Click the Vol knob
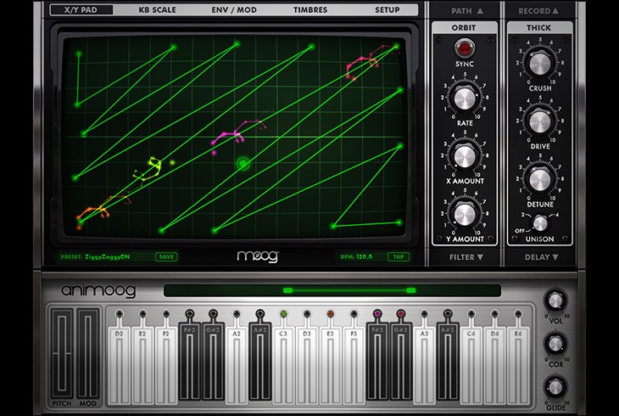This screenshot has height=416, width=619. (x=555, y=301)
